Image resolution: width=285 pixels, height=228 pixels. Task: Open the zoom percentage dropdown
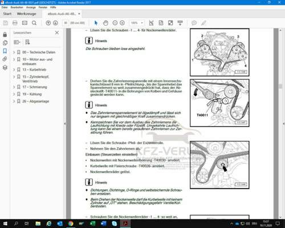[142, 23]
